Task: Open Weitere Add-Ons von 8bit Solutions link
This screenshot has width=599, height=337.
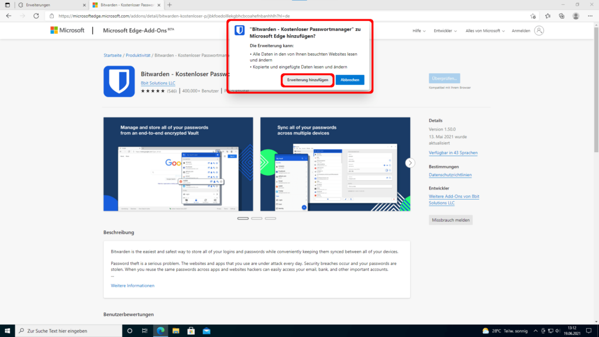Action: click(x=454, y=200)
